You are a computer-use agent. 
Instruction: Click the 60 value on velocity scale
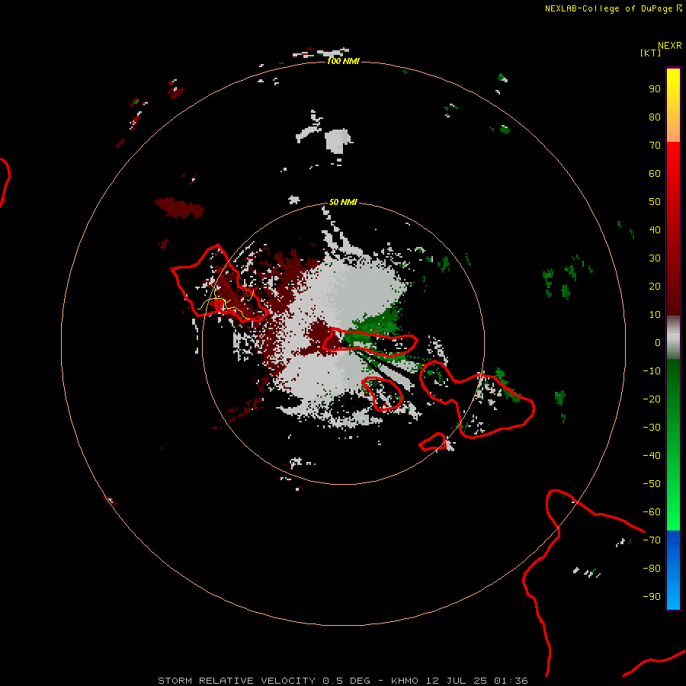pyautogui.click(x=655, y=174)
